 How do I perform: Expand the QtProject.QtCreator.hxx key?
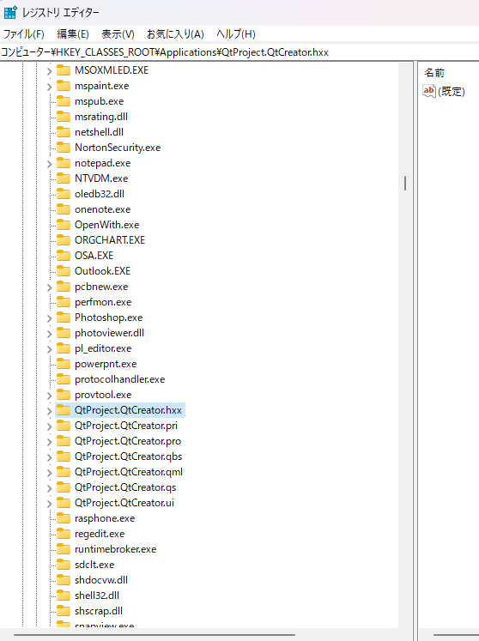(49, 411)
